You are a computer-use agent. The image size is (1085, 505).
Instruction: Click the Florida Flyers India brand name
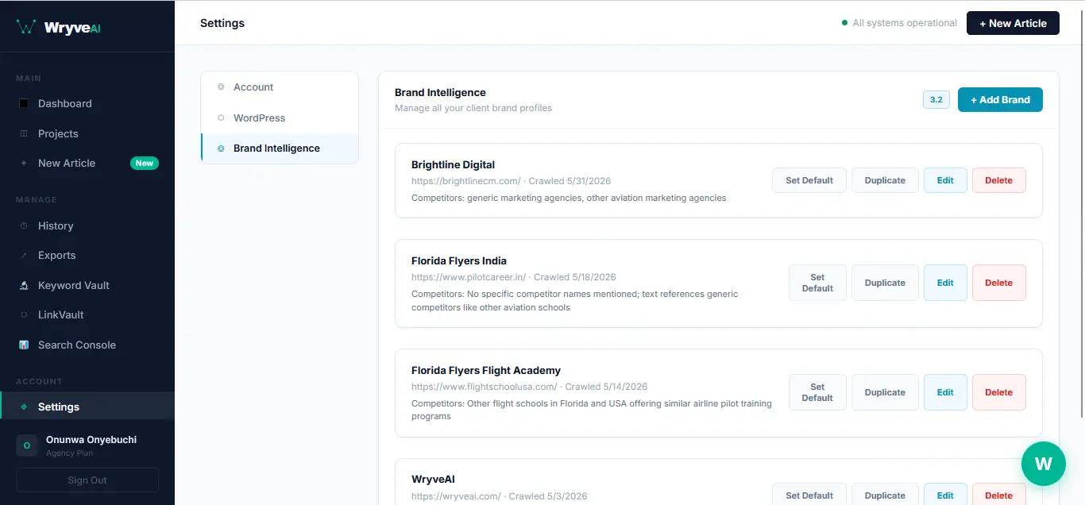click(x=459, y=261)
